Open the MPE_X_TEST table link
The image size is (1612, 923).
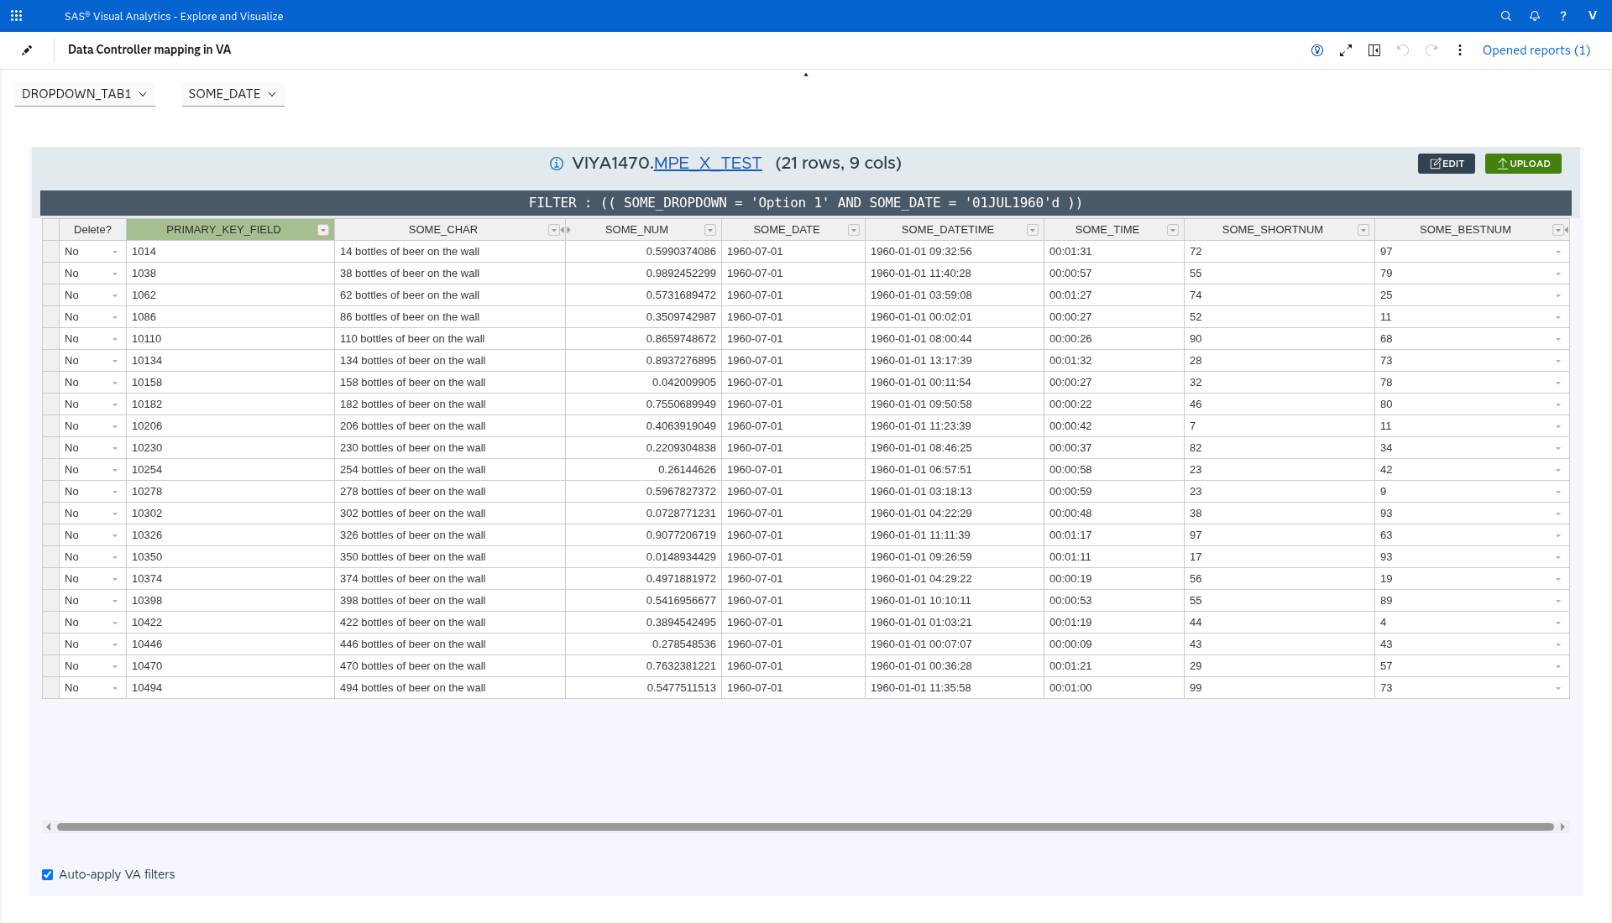point(708,163)
